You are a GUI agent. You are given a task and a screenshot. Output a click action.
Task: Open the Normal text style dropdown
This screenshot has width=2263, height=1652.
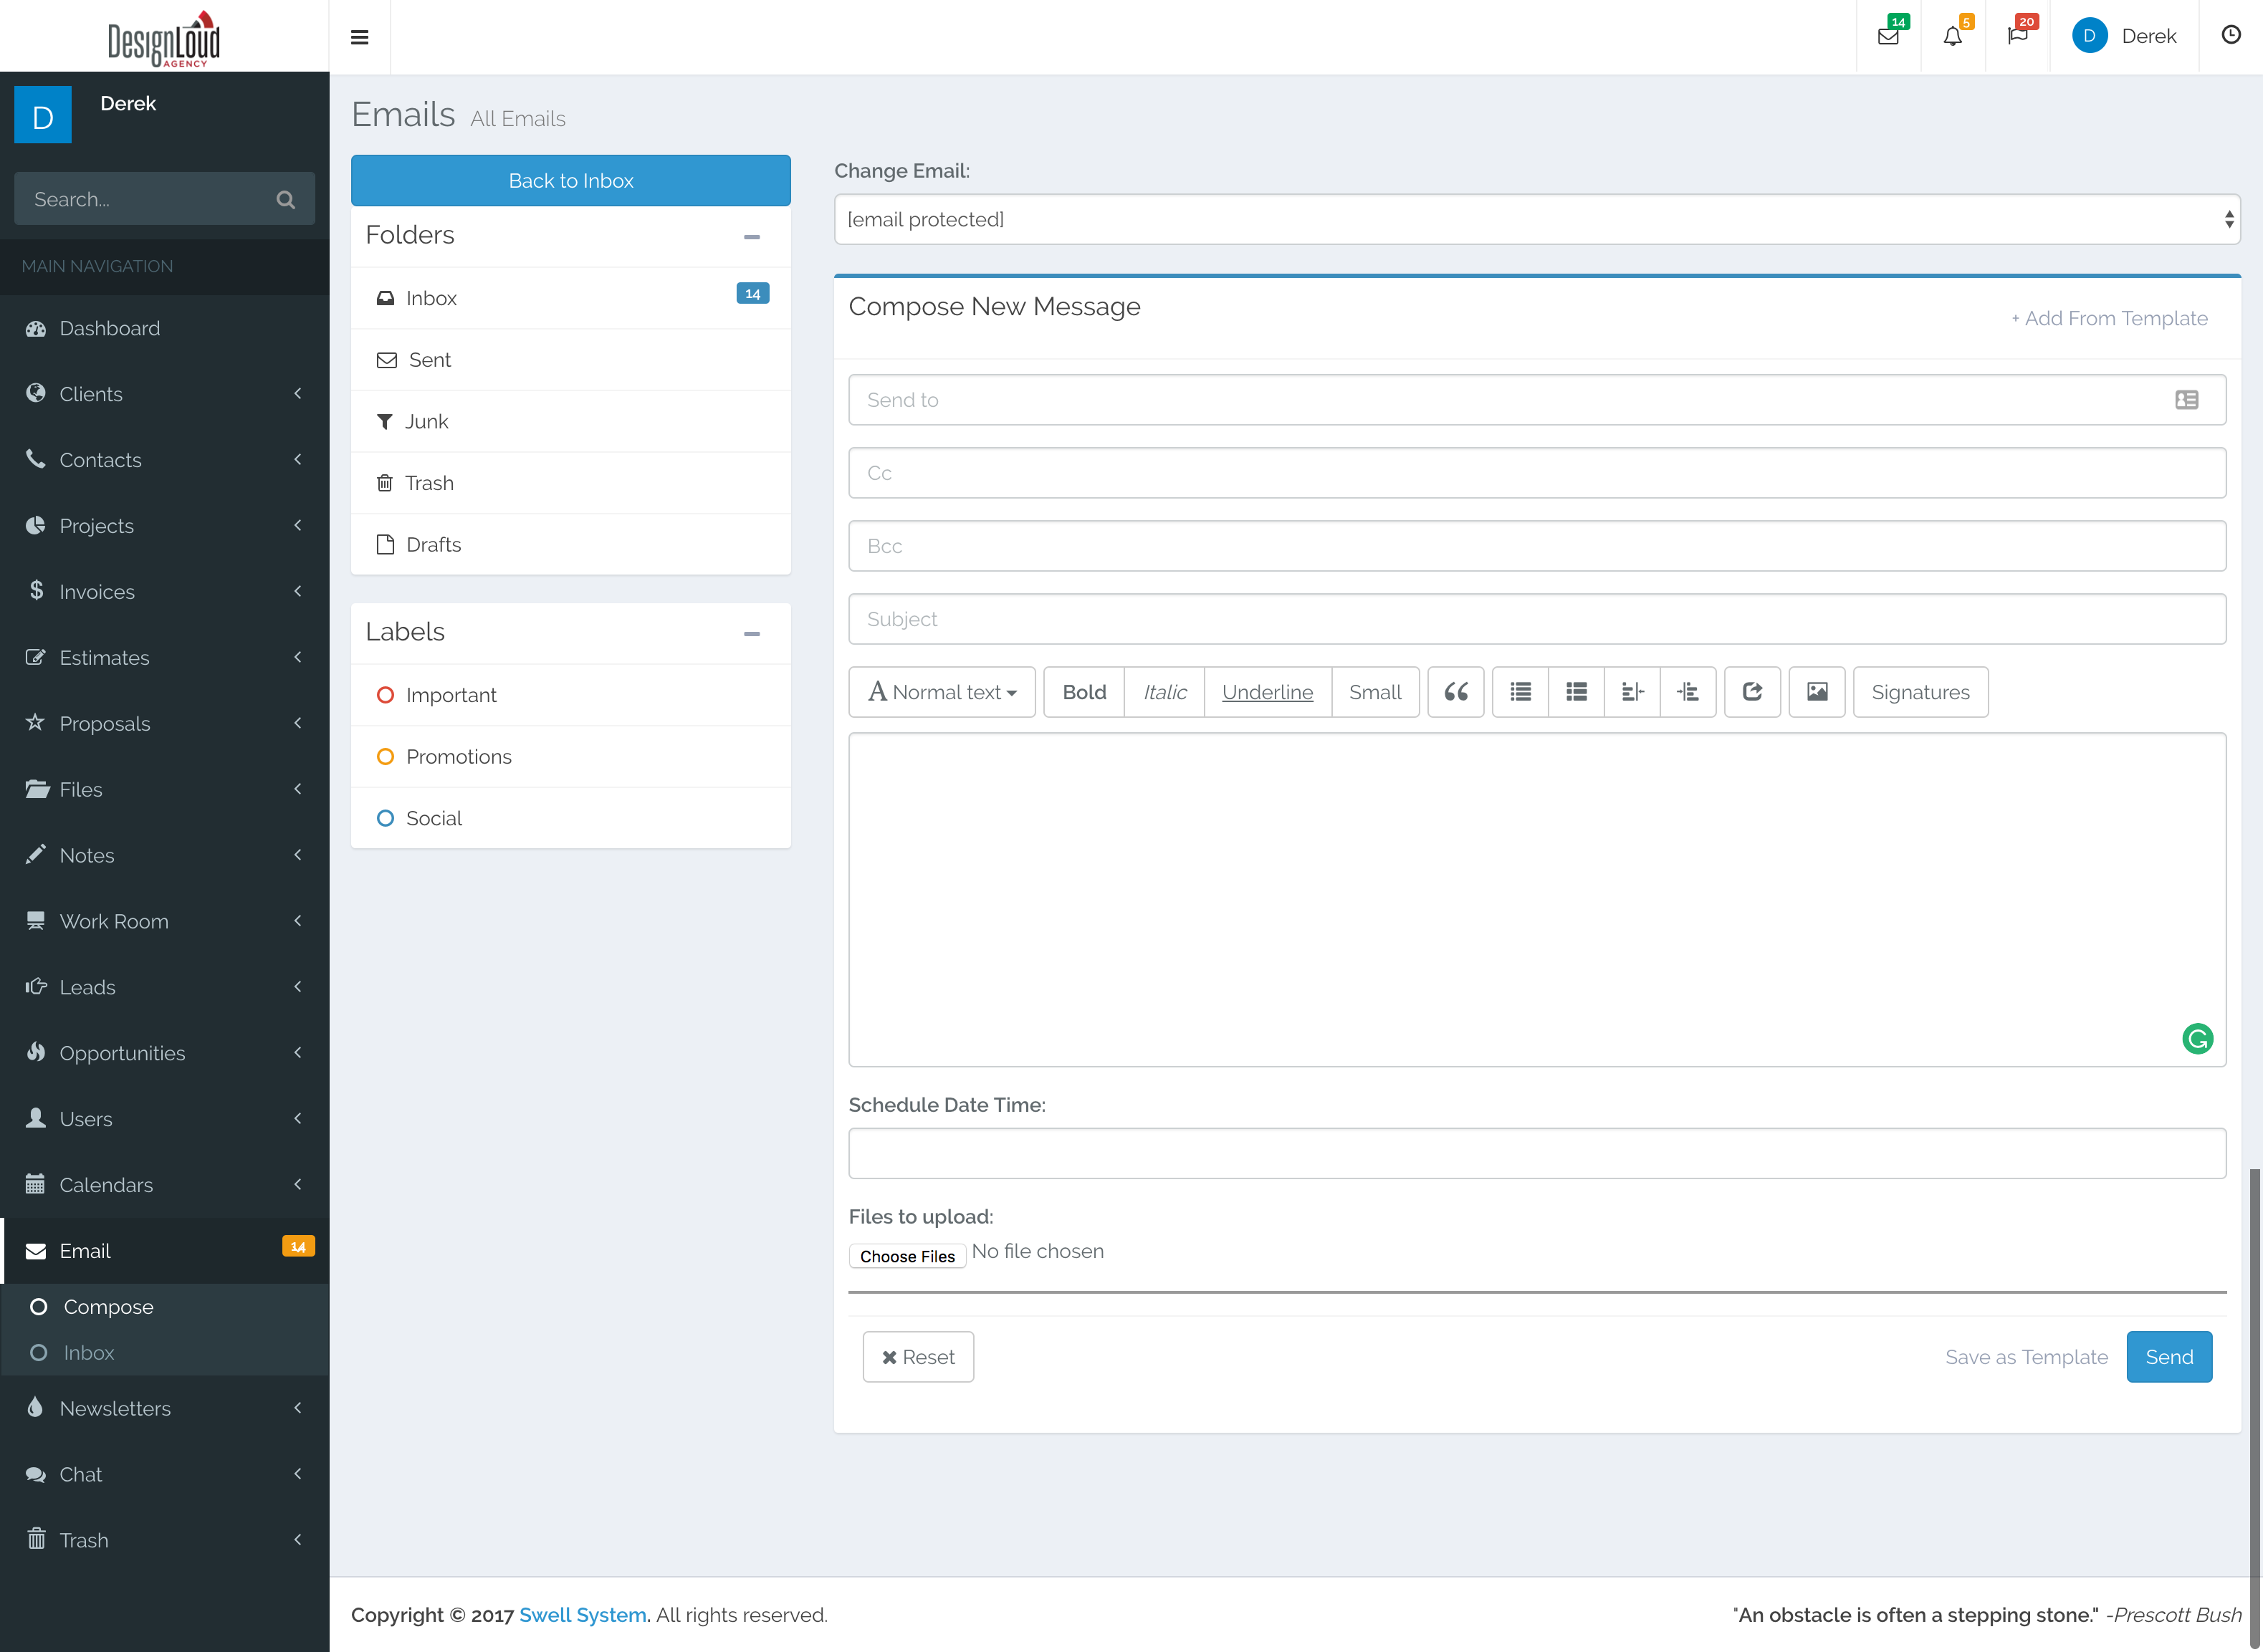click(941, 692)
